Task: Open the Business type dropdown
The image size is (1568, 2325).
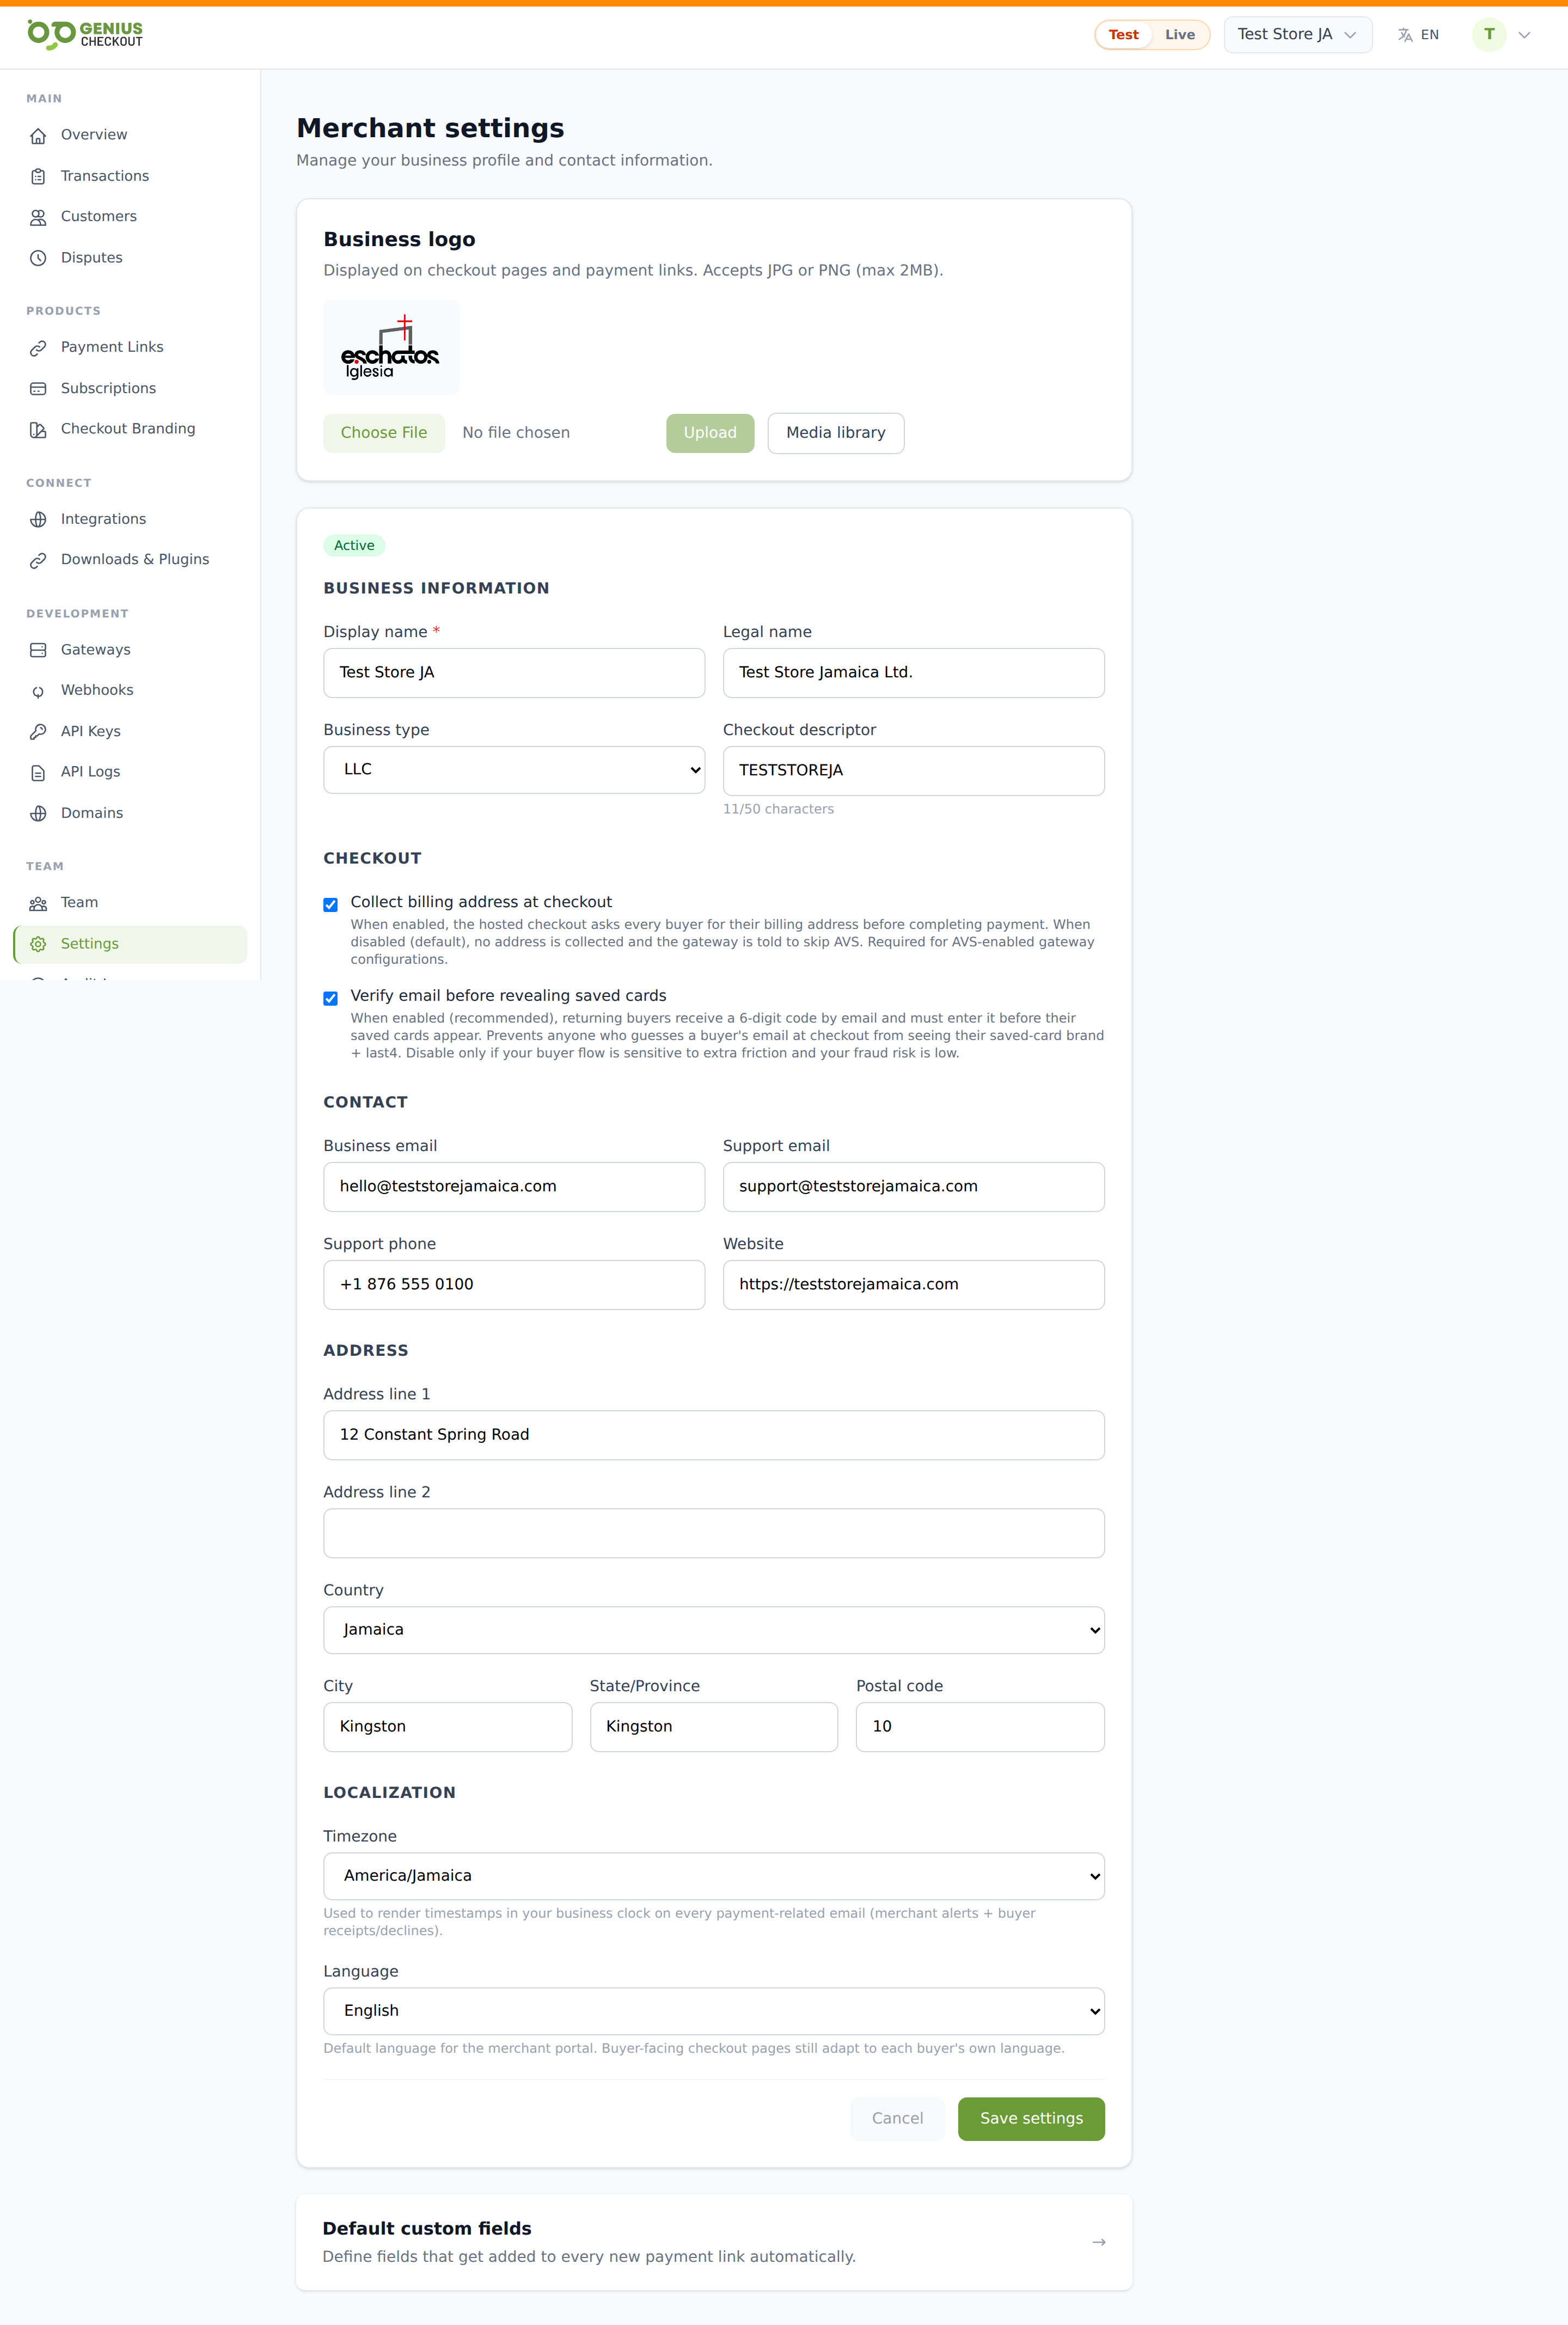Action: pos(514,769)
